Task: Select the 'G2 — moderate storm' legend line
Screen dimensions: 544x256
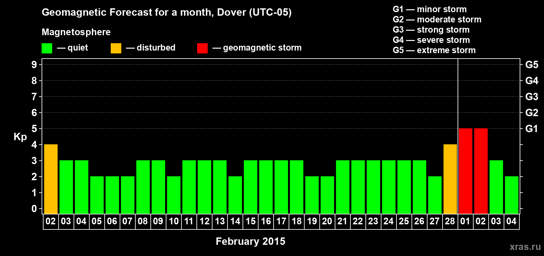Action: pyautogui.click(x=437, y=20)
